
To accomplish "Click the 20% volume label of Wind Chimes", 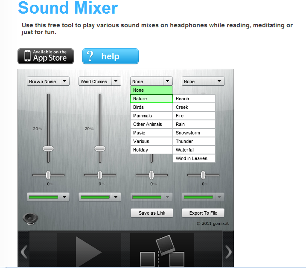I will pyautogui.click(x=89, y=128).
